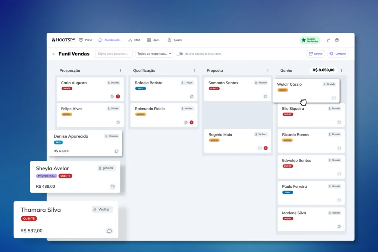
Task: Click the Exportar button
Action: click(x=316, y=54)
